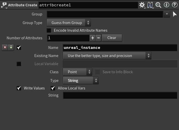The image size is (179, 130).
Task: Click the Clear button
Action: tap(112, 38)
